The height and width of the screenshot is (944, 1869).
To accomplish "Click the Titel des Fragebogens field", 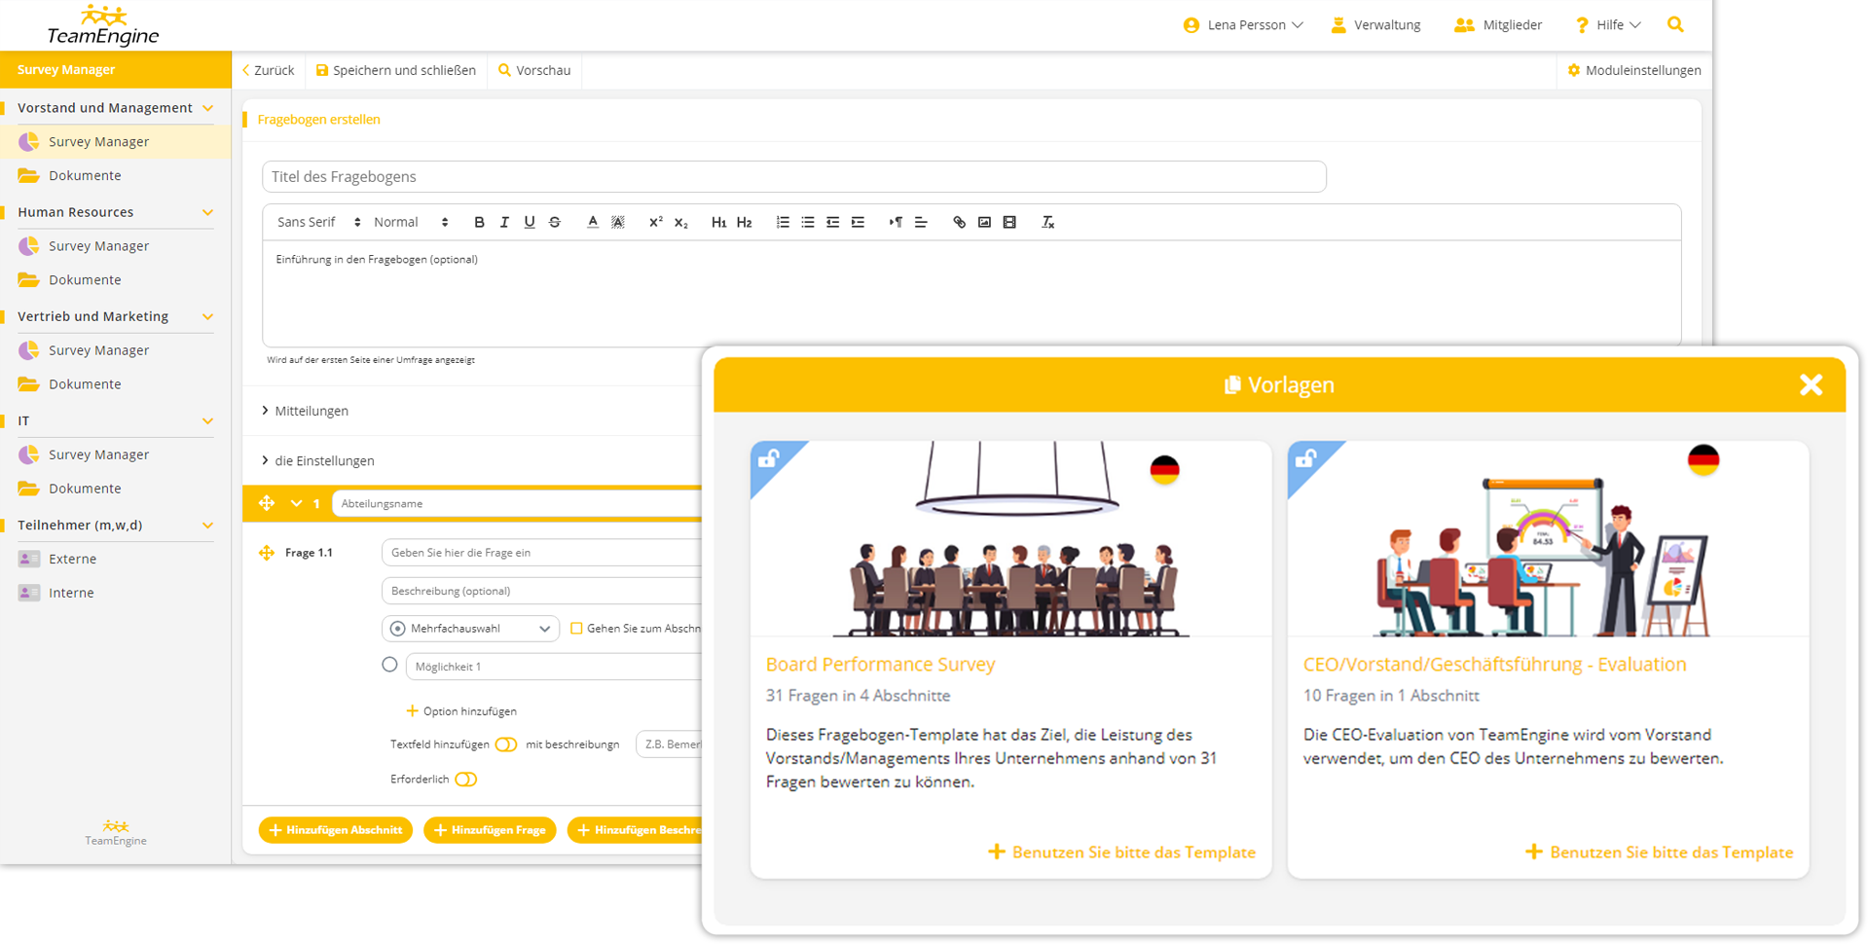I will tap(793, 177).
